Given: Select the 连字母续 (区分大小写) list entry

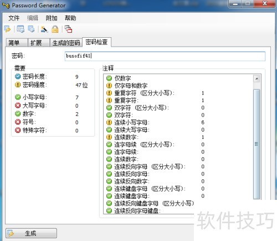Looking at the screenshot, I should [x=144, y=144].
